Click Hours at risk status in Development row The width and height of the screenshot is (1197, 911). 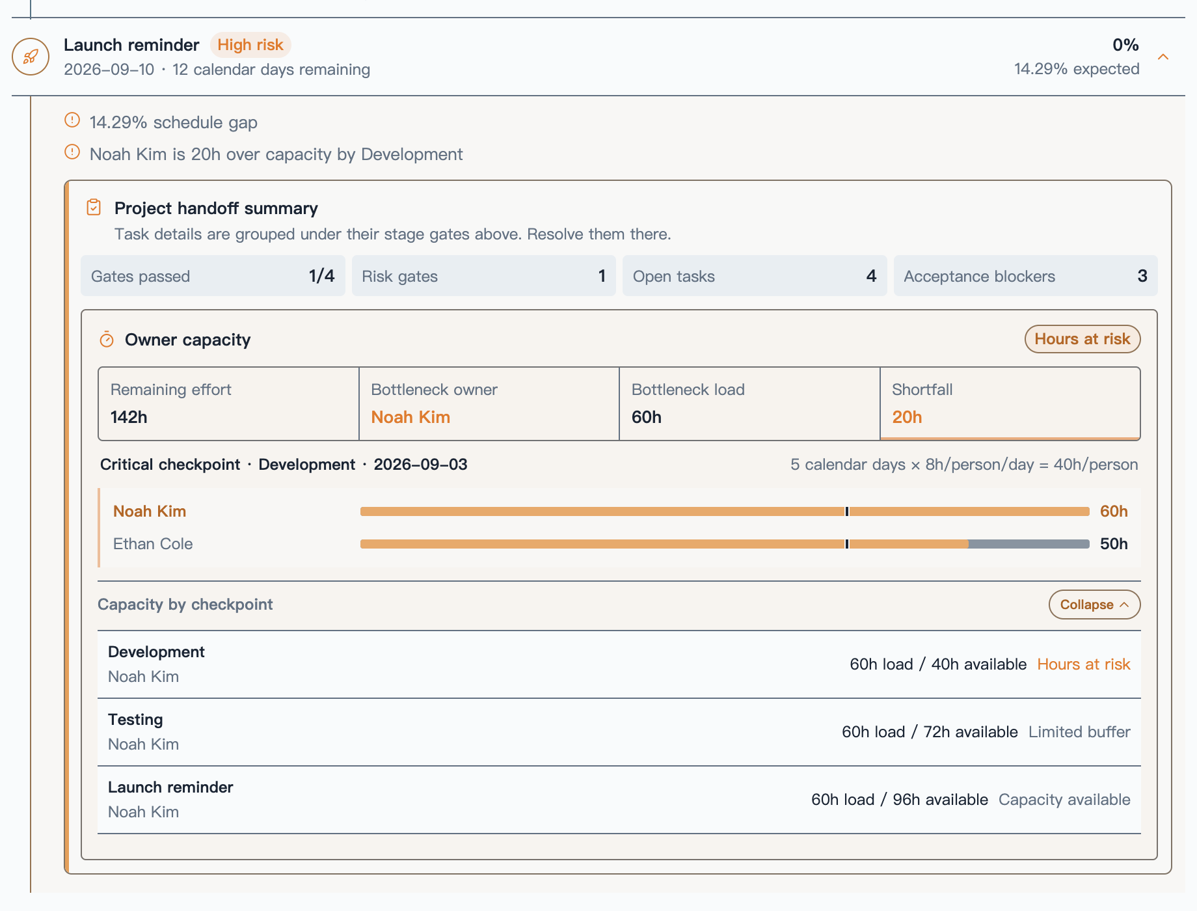click(x=1084, y=664)
